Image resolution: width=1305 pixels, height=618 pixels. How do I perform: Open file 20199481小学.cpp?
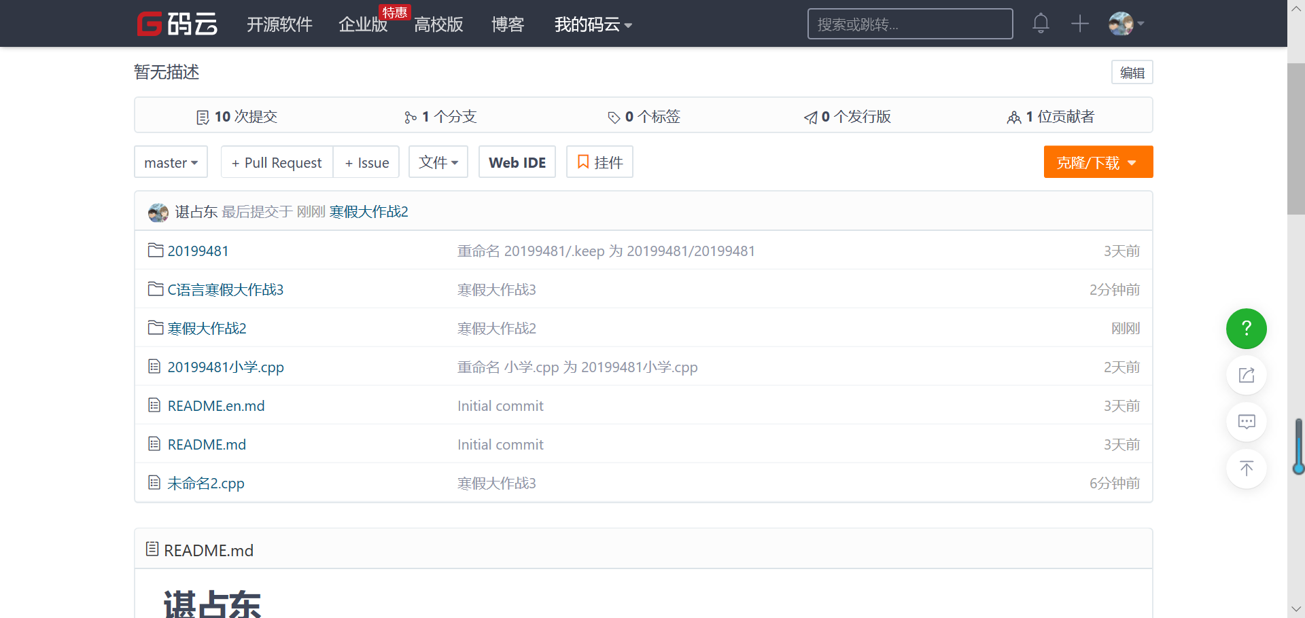tap(226, 367)
